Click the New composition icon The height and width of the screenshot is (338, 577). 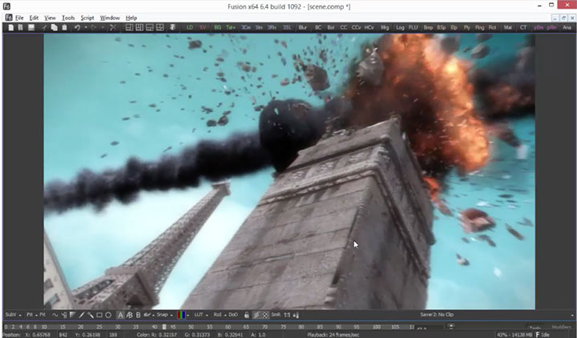pos(10,27)
